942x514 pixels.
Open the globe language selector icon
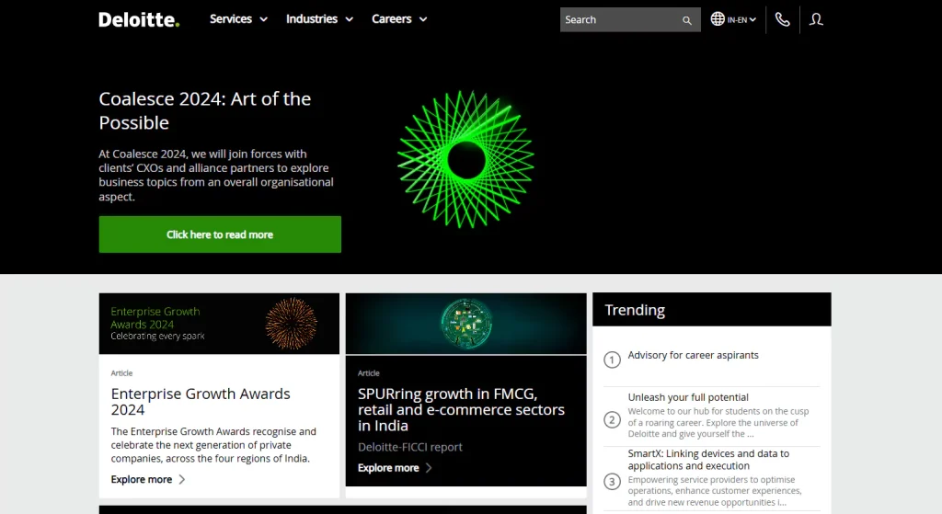pos(718,19)
